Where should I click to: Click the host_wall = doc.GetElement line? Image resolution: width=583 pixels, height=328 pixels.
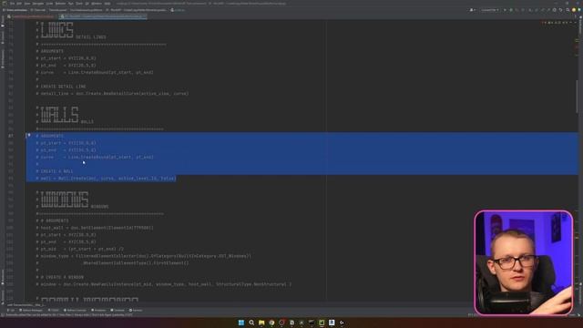coord(95,228)
